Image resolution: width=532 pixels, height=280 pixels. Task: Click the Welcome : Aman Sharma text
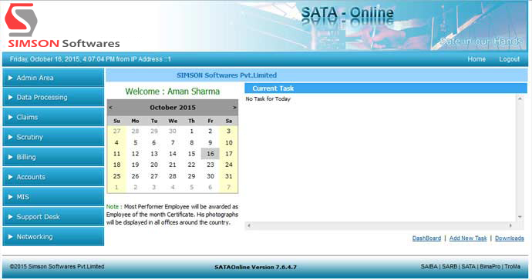pyautogui.click(x=173, y=92)
